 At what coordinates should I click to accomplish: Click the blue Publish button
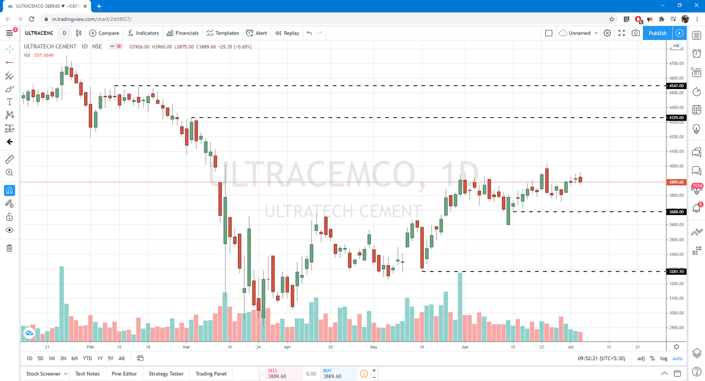pyautogui.click(x=657, y=33)
